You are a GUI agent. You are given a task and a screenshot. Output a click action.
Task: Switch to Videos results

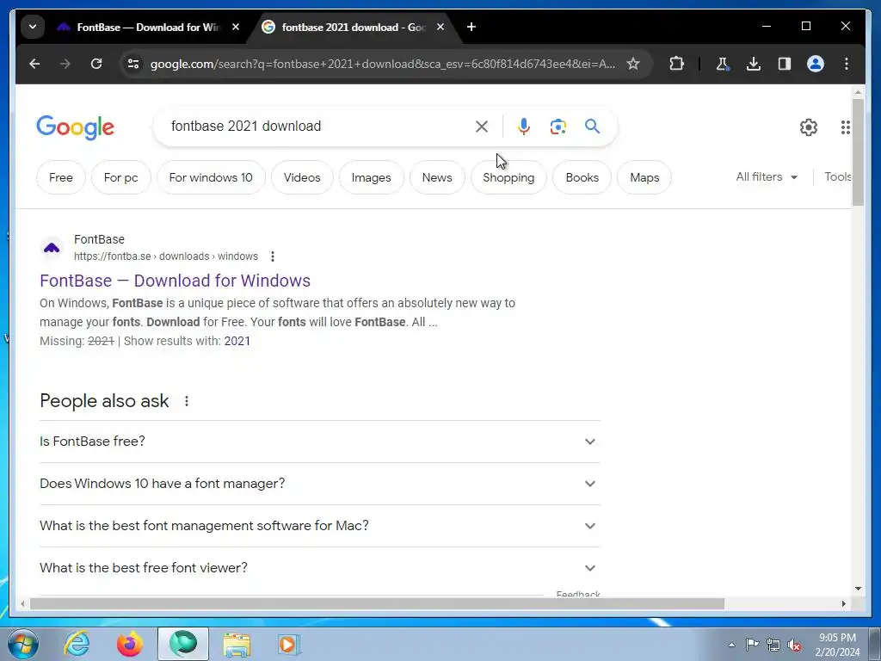pyautogui.click(x=302, y=177)
